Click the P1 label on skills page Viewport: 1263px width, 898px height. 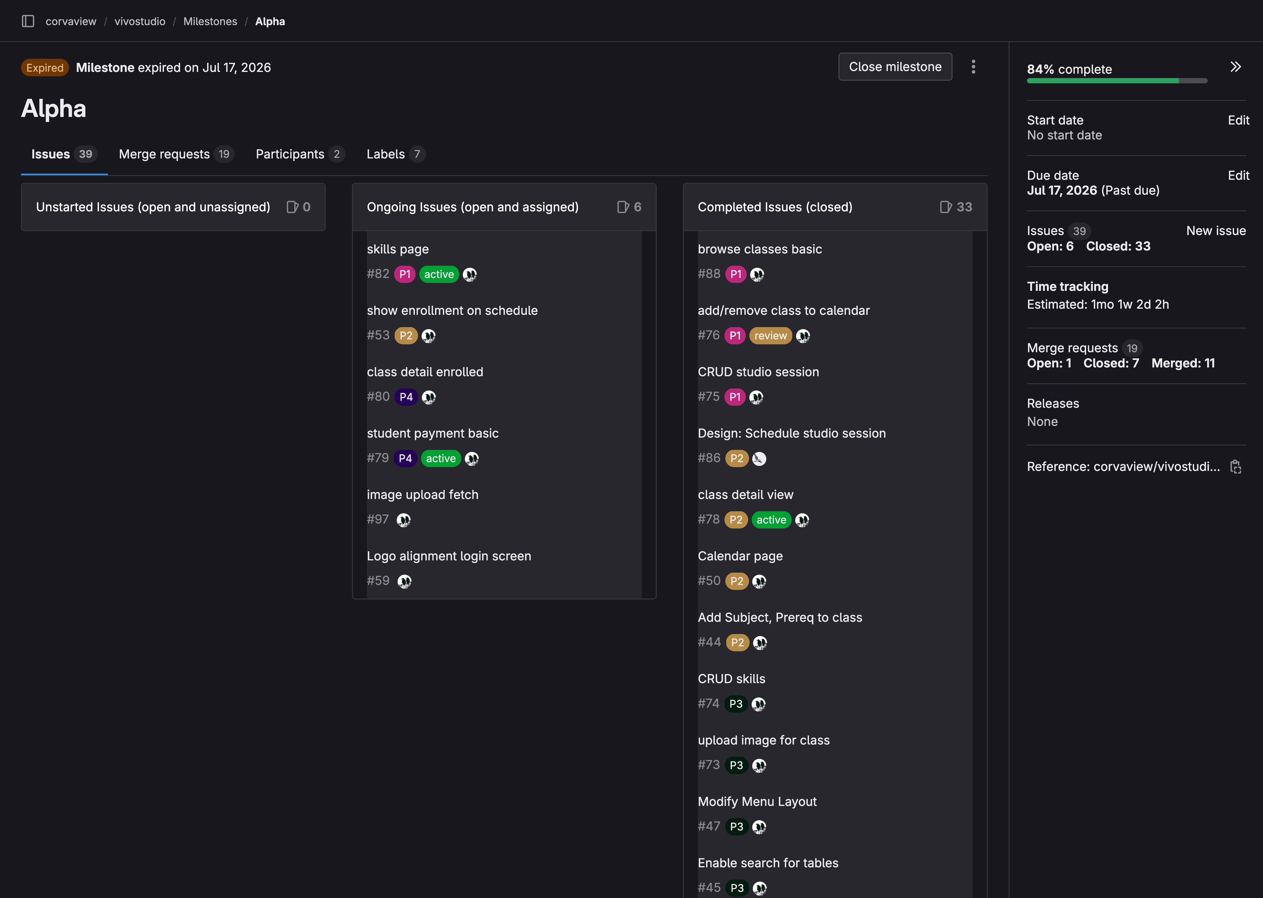(405, 274)
